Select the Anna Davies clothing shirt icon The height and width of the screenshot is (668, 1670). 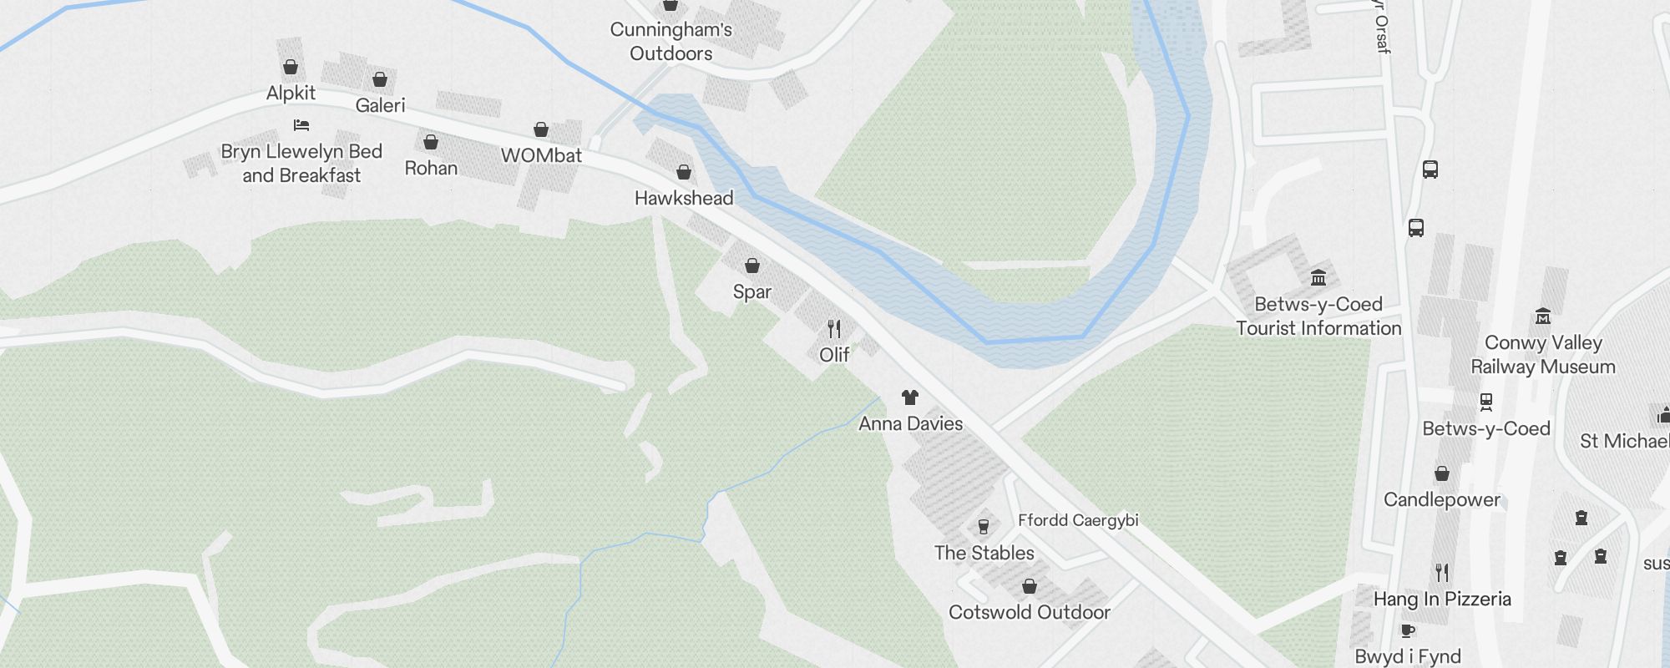pyautogui.click(x=910, y=397)
